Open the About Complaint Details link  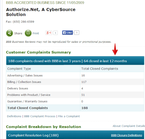pos(129,126)
